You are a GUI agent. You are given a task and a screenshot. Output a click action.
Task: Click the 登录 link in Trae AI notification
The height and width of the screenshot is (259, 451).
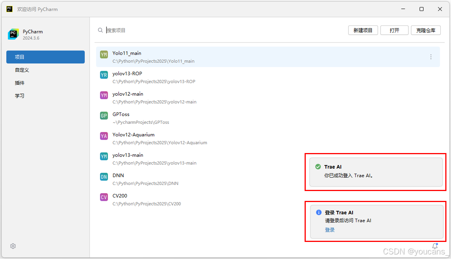(330, 230)
